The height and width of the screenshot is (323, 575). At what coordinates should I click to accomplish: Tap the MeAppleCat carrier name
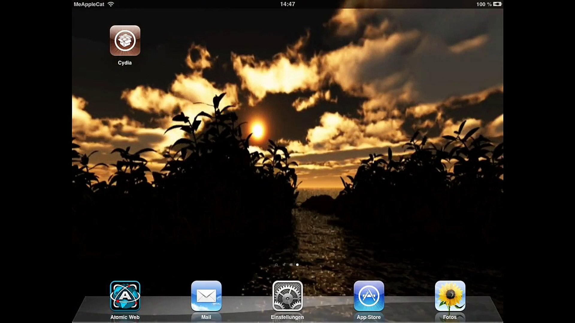[89, 4]
